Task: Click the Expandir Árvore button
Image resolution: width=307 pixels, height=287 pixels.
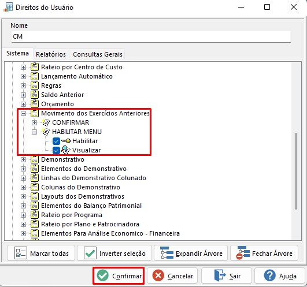Action: pyautogui.click(x=191, y=253)
